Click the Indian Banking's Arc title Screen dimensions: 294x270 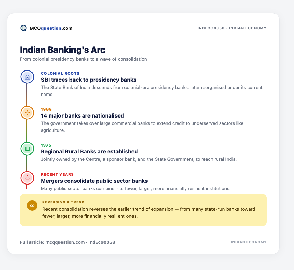tap(63, 50)
